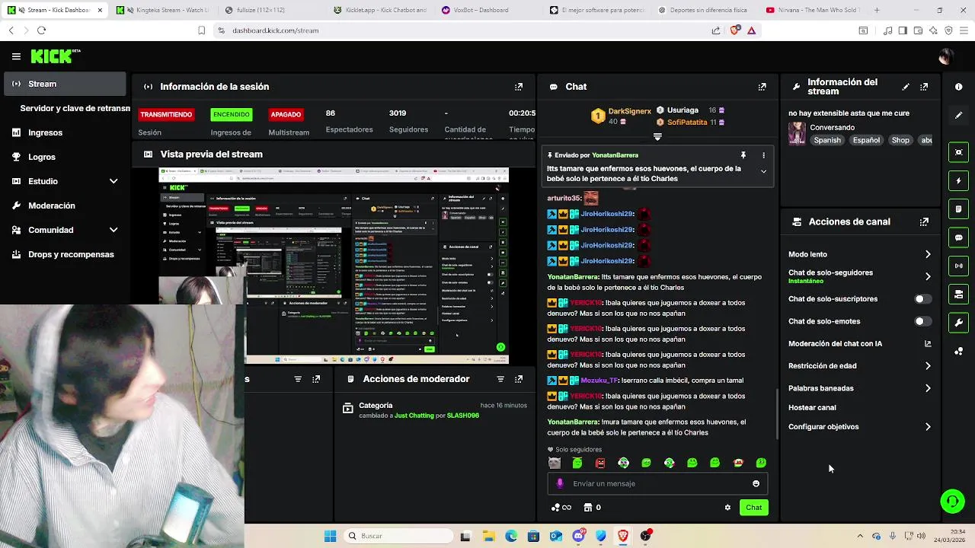Open the Windows Start menu

pyautogui.click(x=330, y=536)
